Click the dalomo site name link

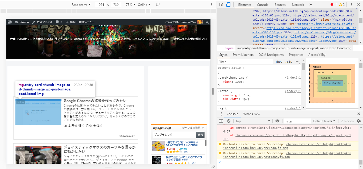tap(22, 22)
